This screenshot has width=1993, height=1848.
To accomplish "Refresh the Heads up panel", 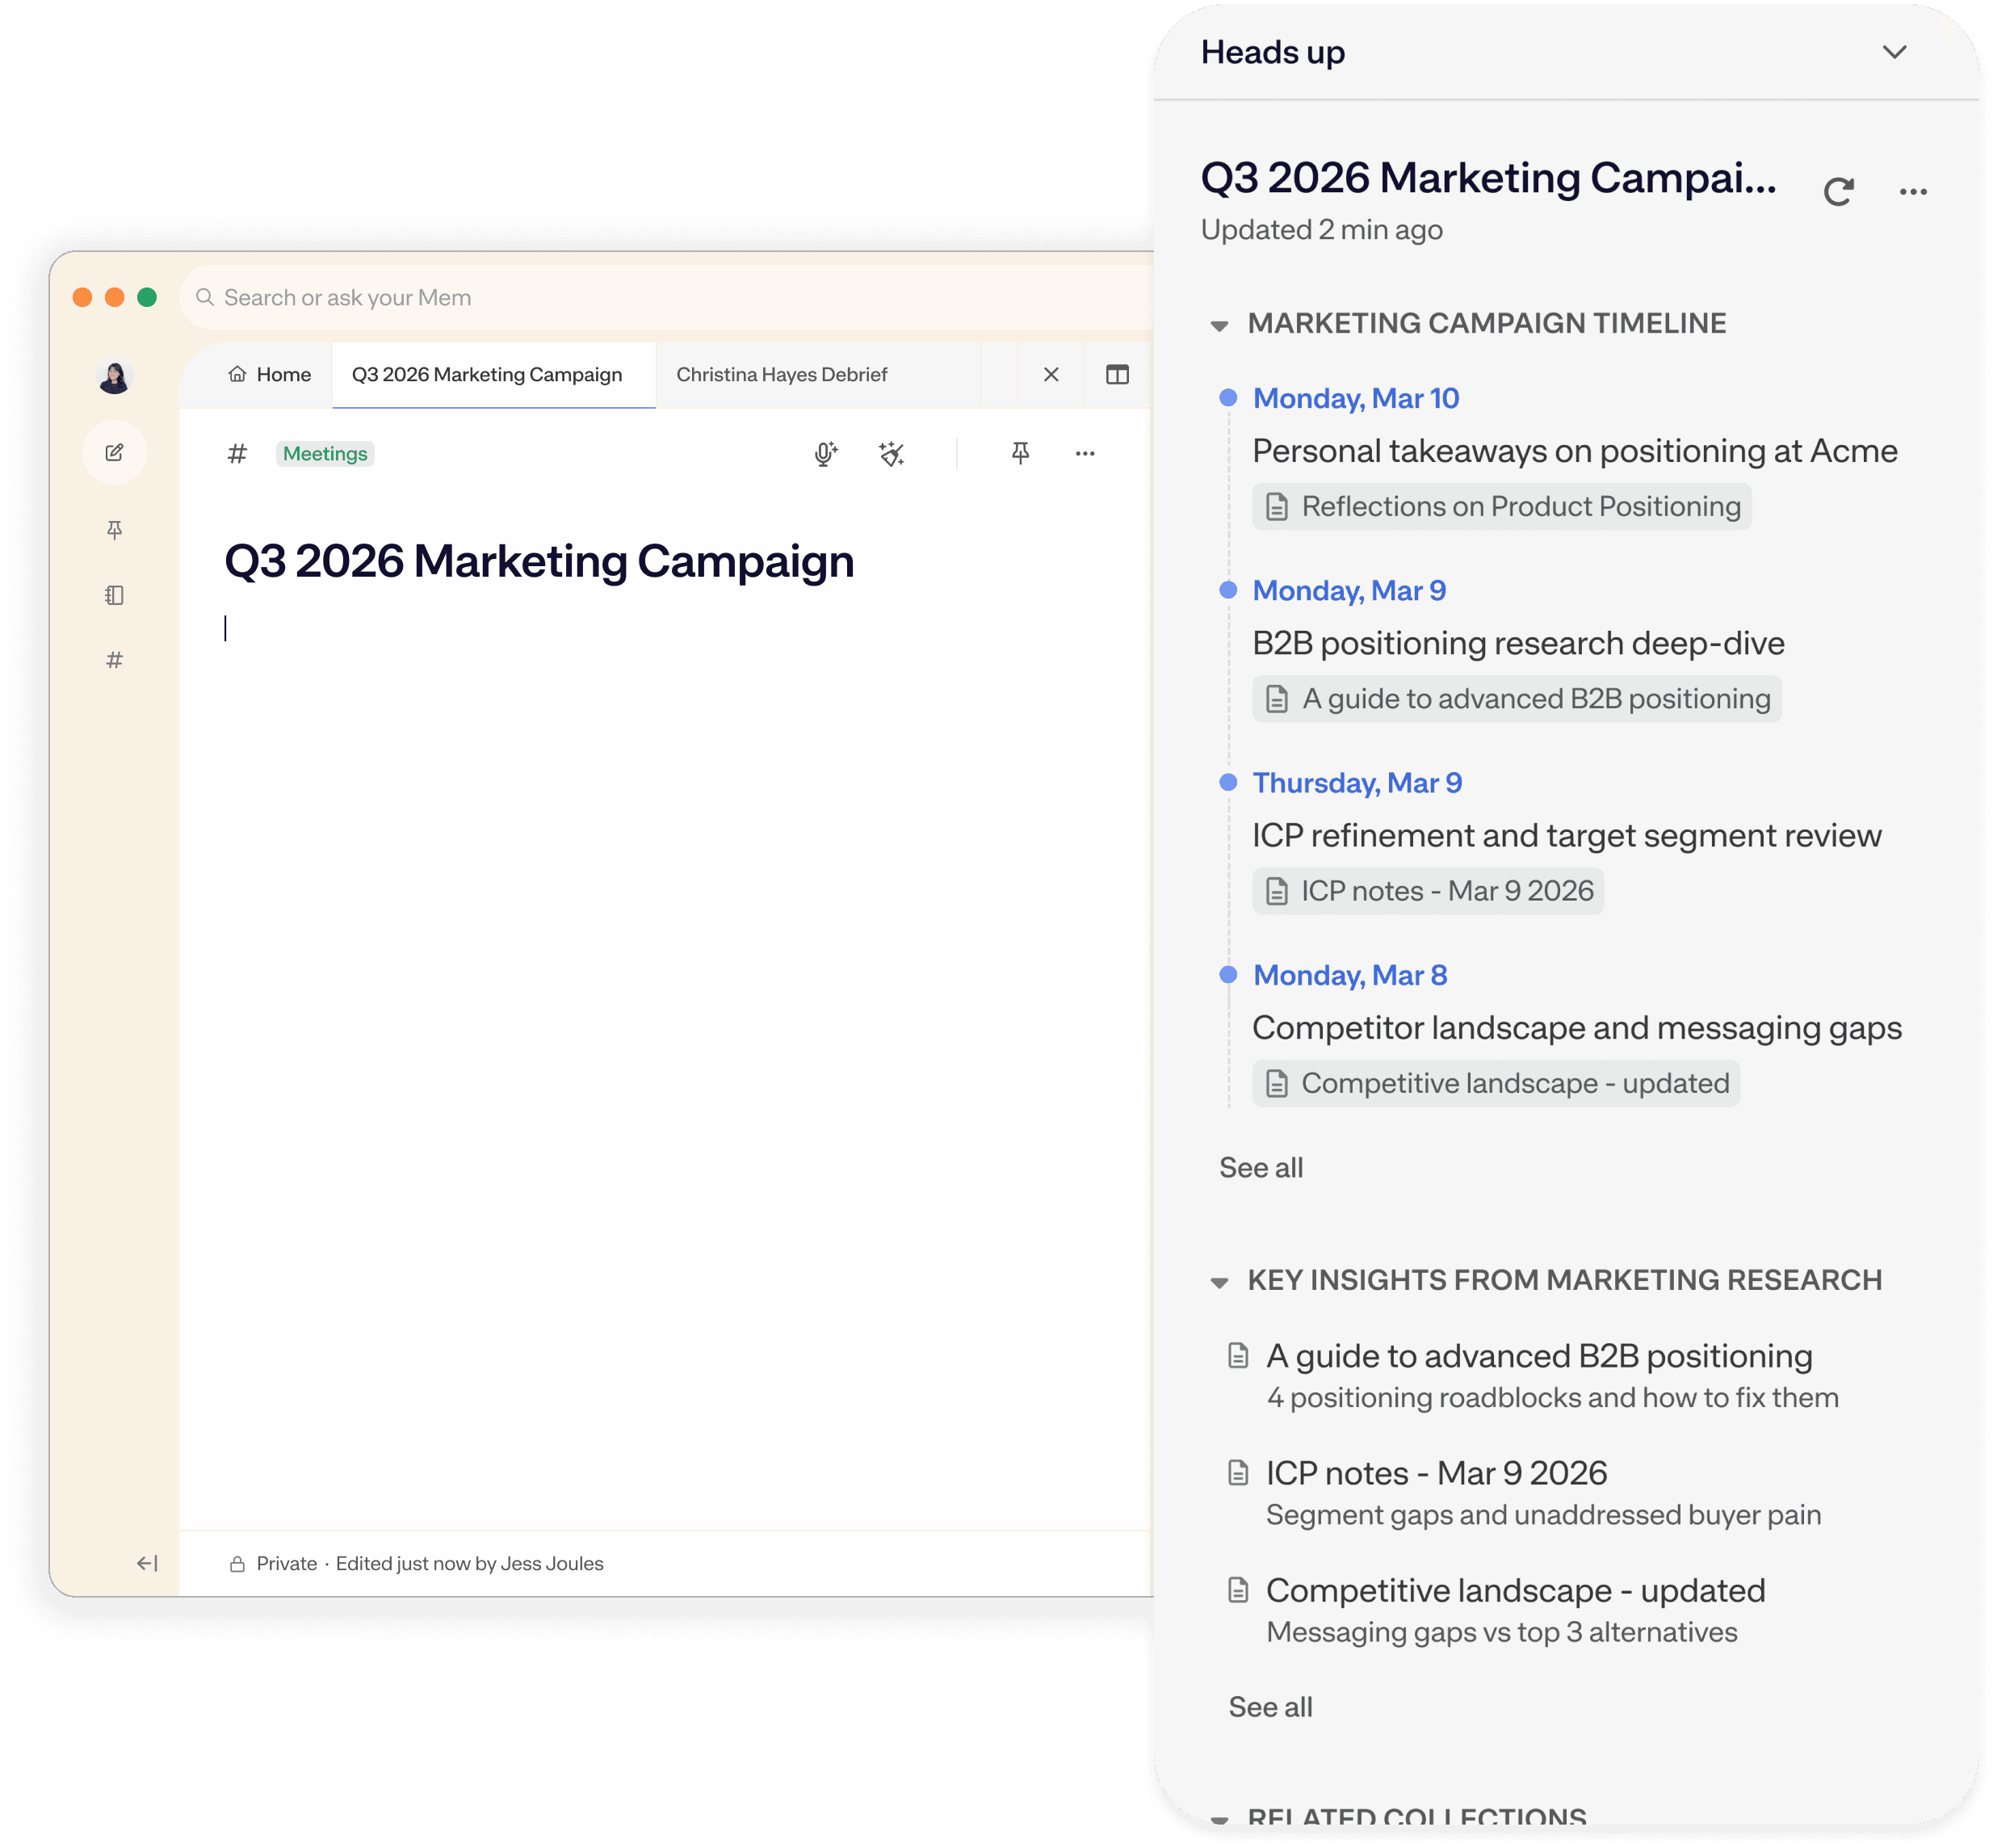I will pos(1838,191).
